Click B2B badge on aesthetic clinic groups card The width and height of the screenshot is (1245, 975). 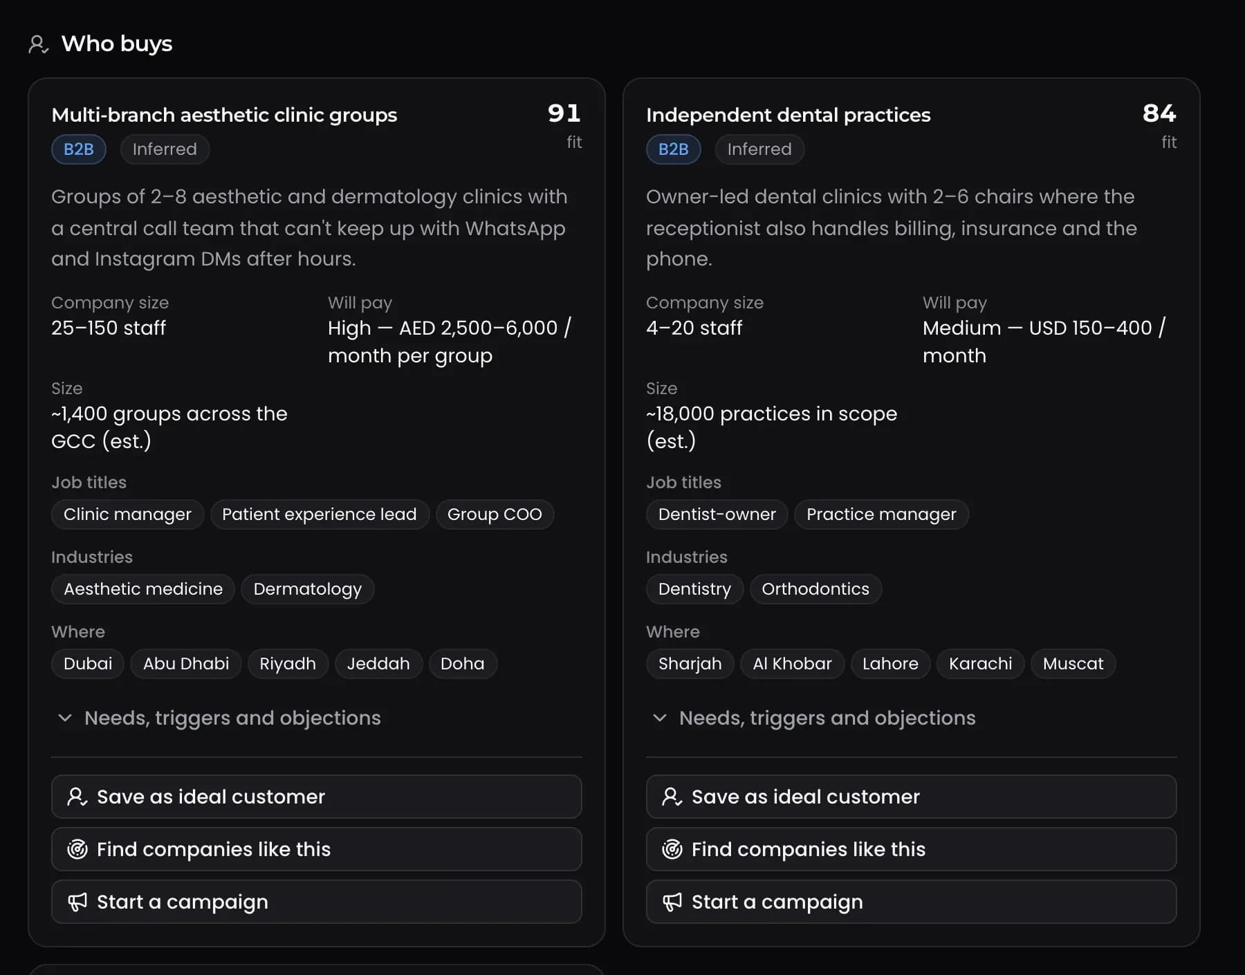click(79, 149)
